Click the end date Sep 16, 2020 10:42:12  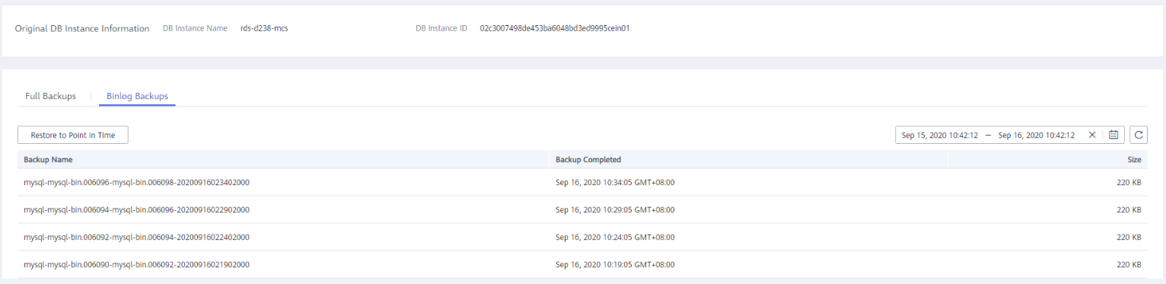[1037, 135]
